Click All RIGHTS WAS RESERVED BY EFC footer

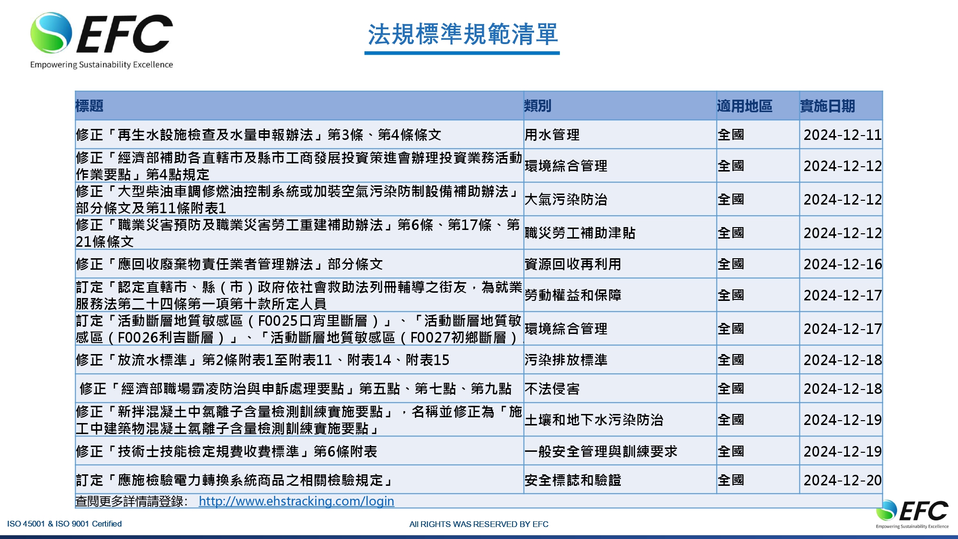[479, 524]
